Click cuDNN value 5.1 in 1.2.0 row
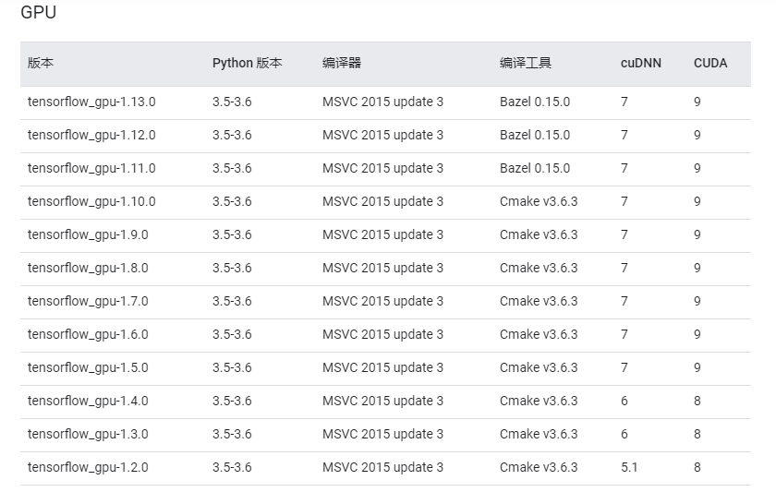 (629, 467)
